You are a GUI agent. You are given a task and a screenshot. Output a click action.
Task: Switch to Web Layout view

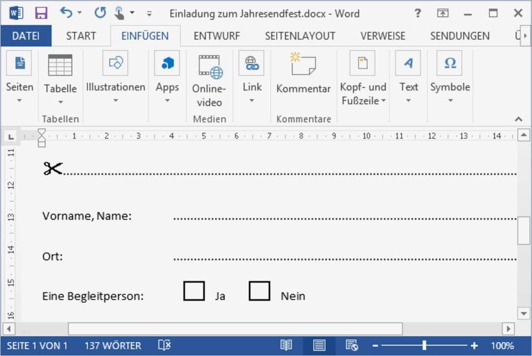coord(352,345)
